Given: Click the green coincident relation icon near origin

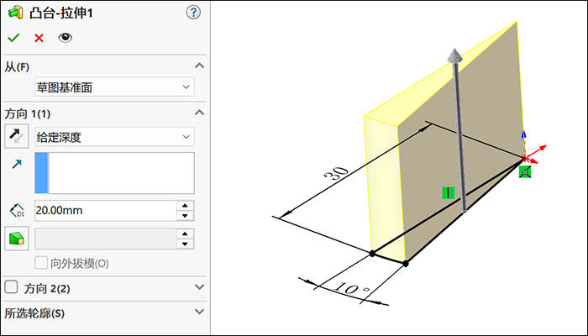Looking at the screenshot, I should (x=525, y=171).
